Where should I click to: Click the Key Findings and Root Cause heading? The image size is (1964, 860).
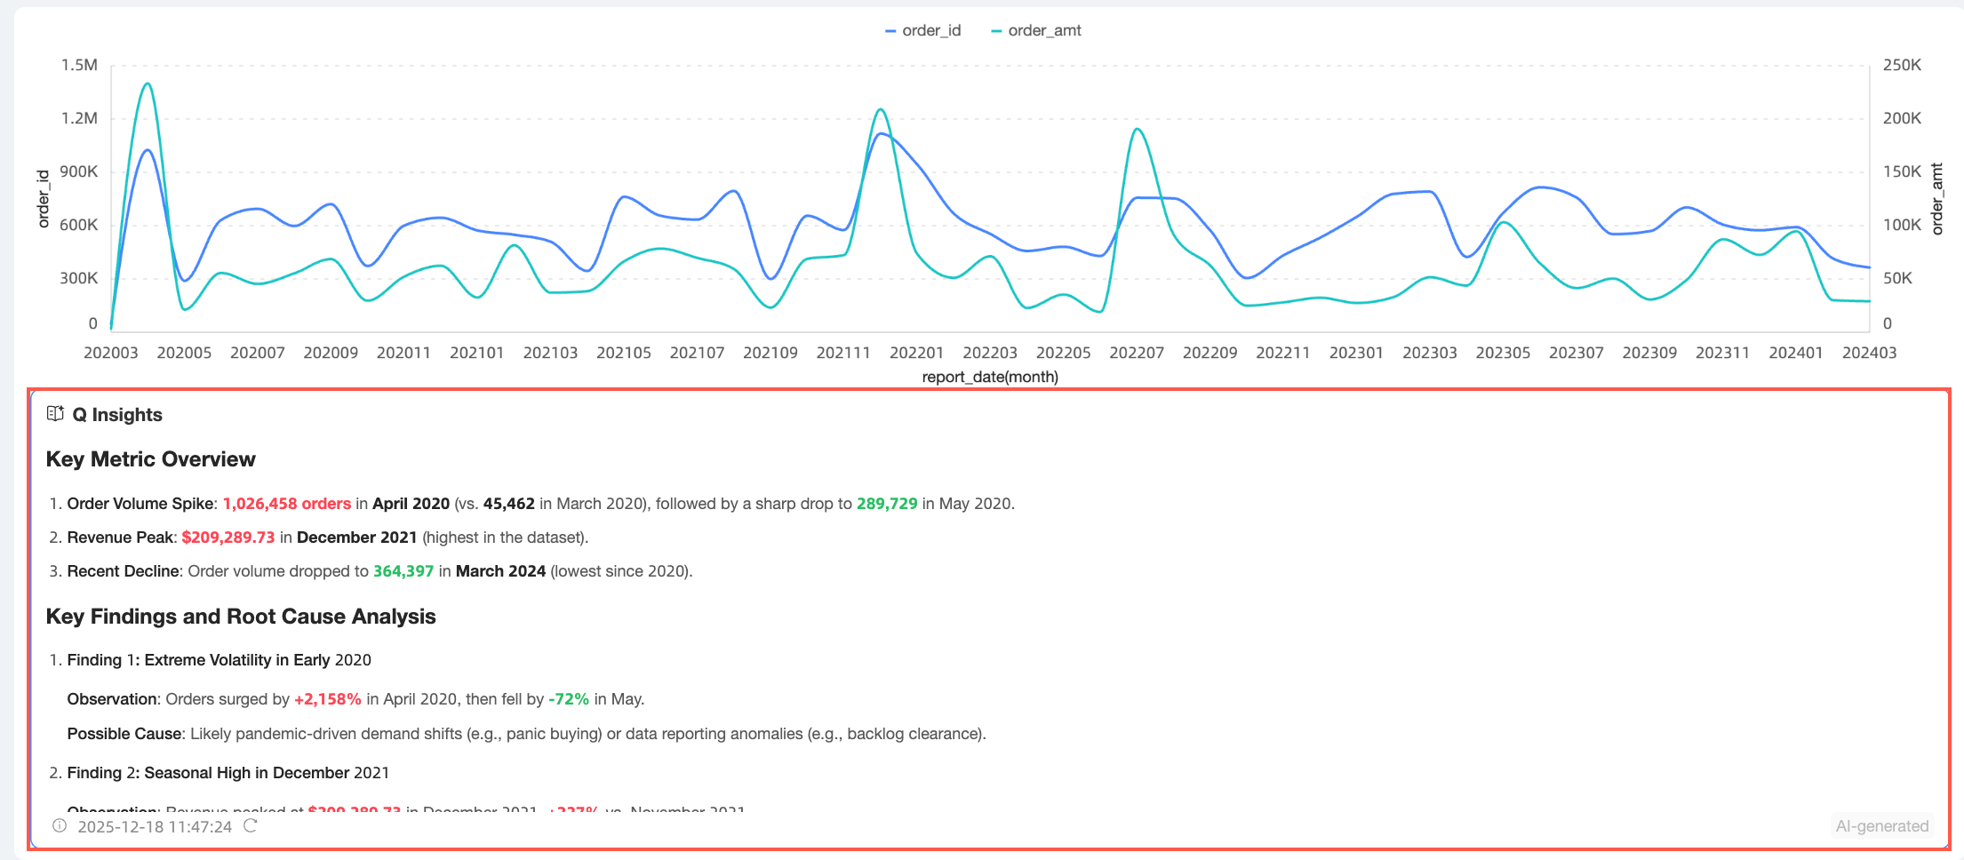(x=241, y=617)
